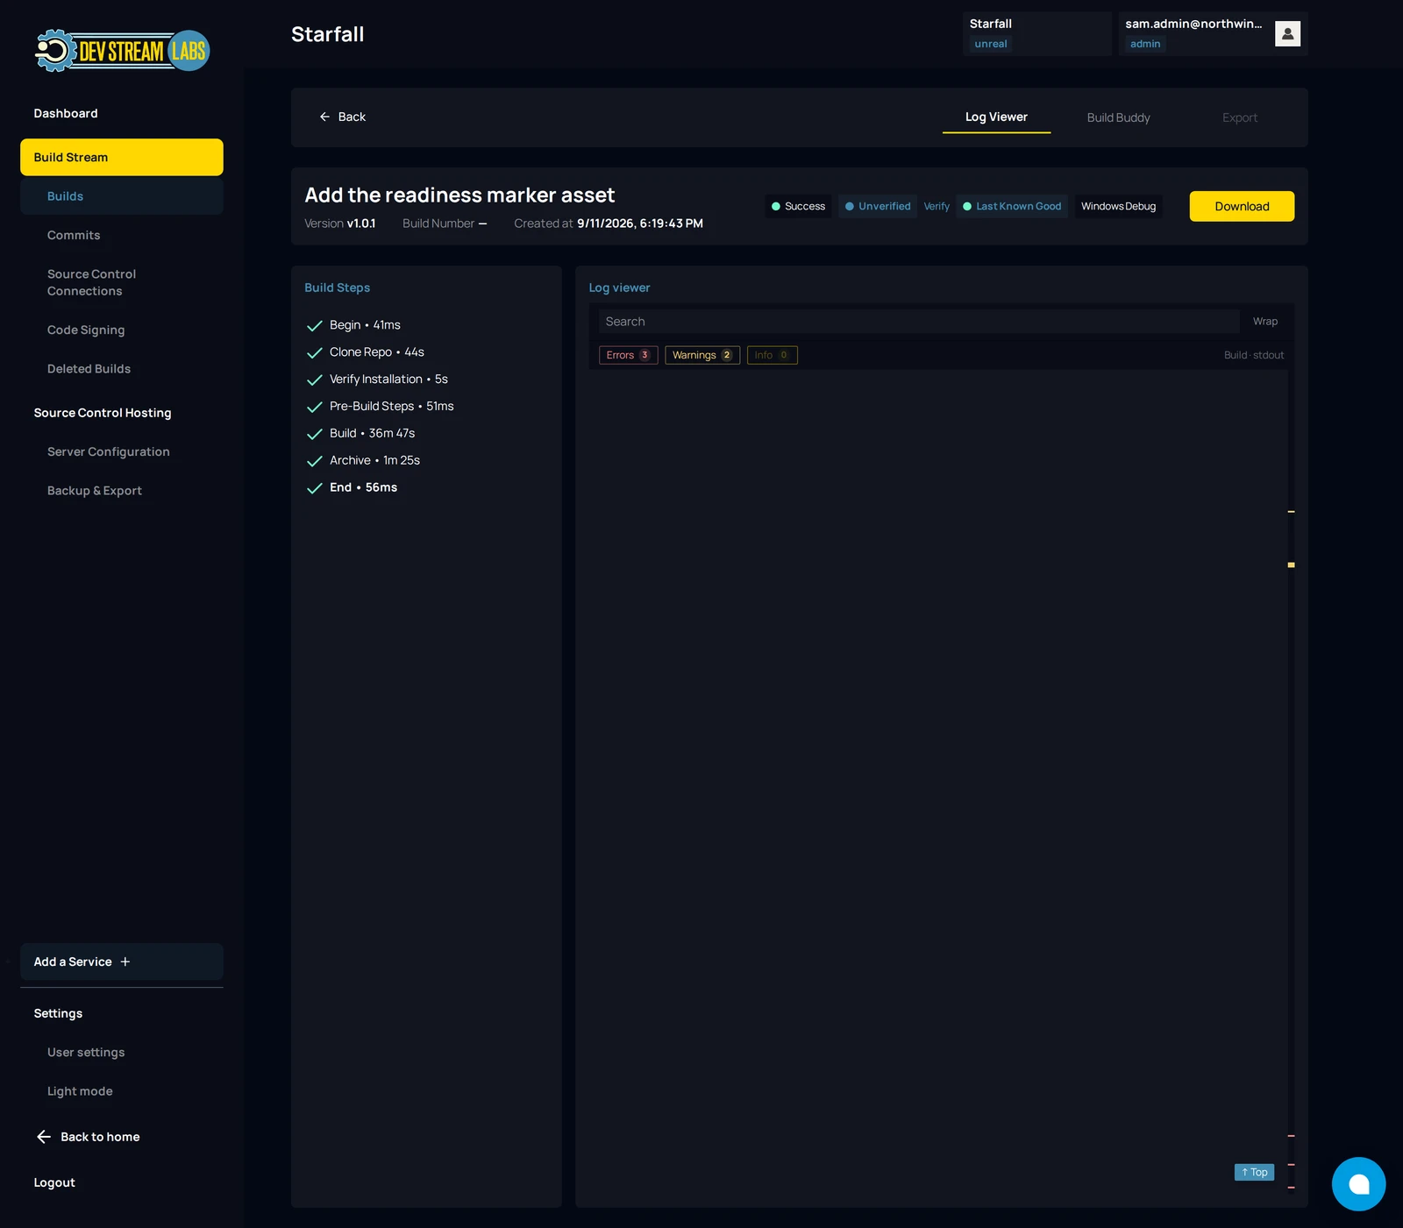This screenshot has height=1228, width=1403.
Task: Open the Starfall project selector
Action: point(1036,33)
